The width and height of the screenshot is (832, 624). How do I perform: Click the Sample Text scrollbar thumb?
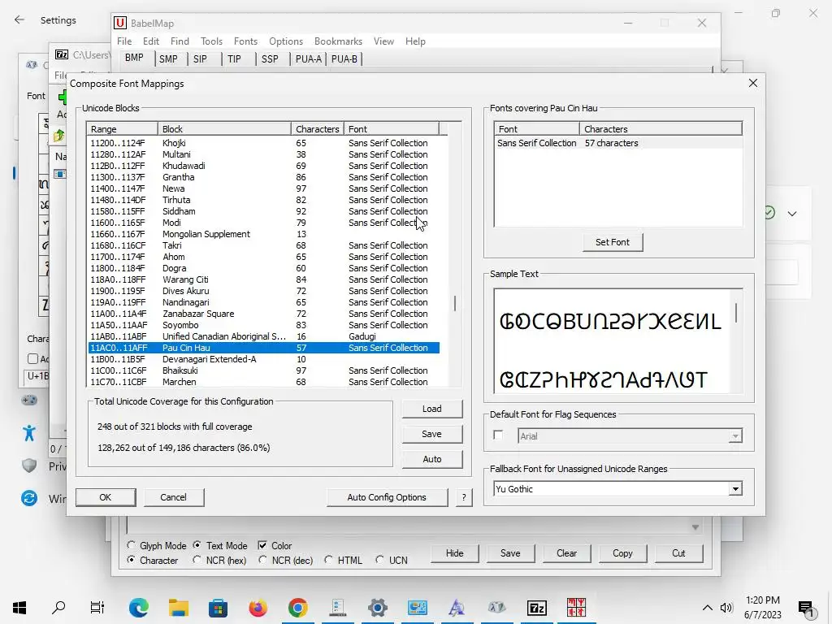pos(736,313)
